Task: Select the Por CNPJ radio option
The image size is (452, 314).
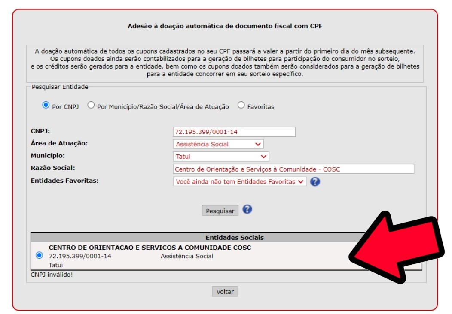Action: [46, 105]
